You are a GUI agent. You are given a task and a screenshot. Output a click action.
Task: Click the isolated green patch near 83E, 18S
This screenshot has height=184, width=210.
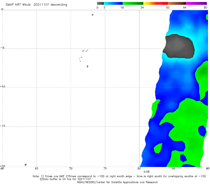click(x=158, y=148)
